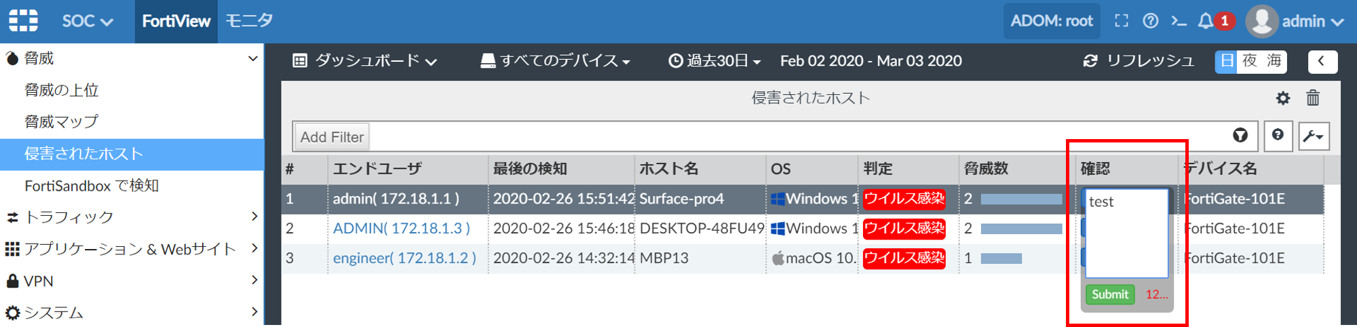Open すべてのデバイス device dropdown
The width and height of the screenshot is (1357, 327).
[x=556, y=61]
